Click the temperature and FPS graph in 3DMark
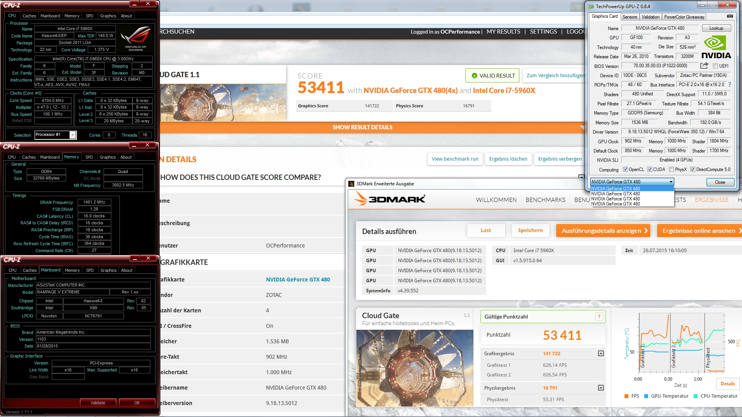 [681, 344]
